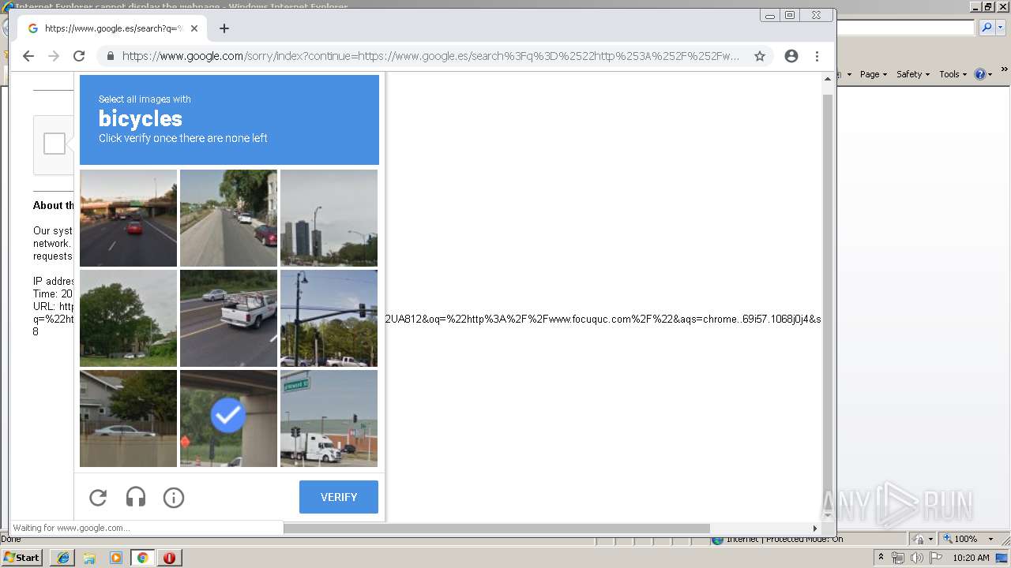Close the google.es search tab

pyautogui.click(x=194, y=28)
